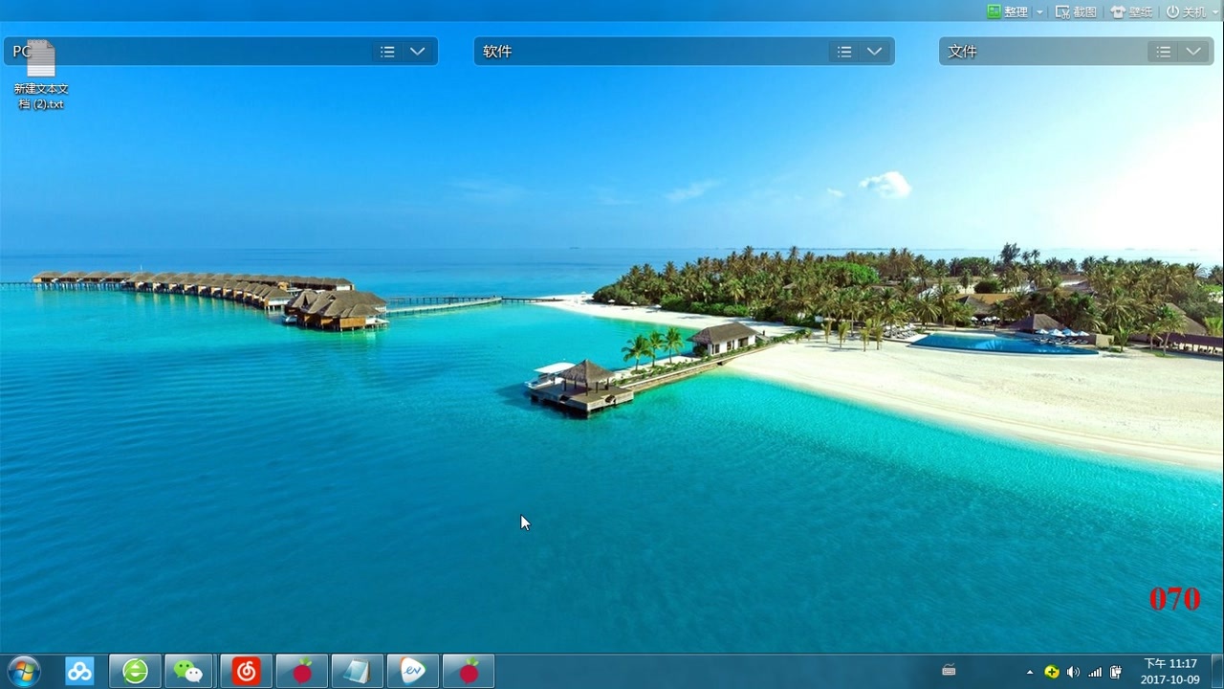
Task: Open the clock showing 11:17
Action: click(x=1170, y=671)
